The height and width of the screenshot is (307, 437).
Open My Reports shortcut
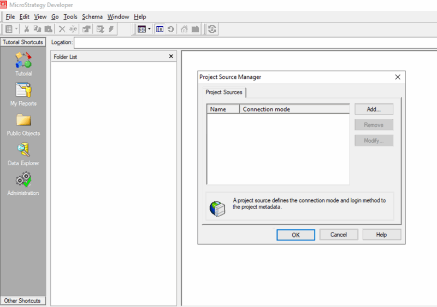coord(23,90)
